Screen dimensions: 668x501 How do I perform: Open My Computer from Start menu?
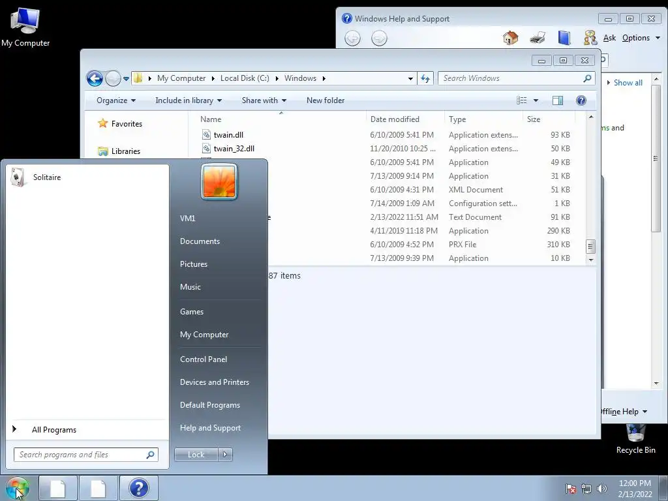tap(204, 335)
